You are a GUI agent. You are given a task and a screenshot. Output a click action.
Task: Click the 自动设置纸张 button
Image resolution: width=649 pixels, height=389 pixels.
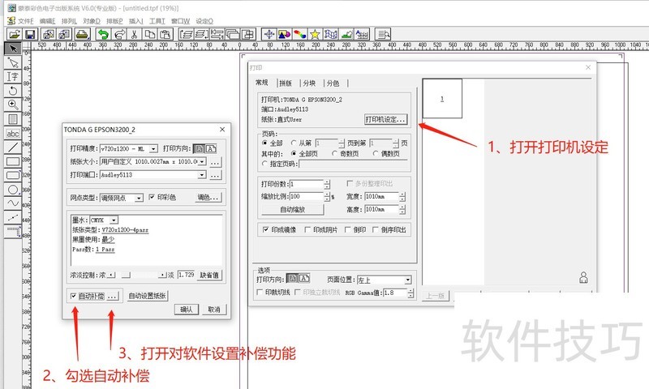(x=148, y=296)
